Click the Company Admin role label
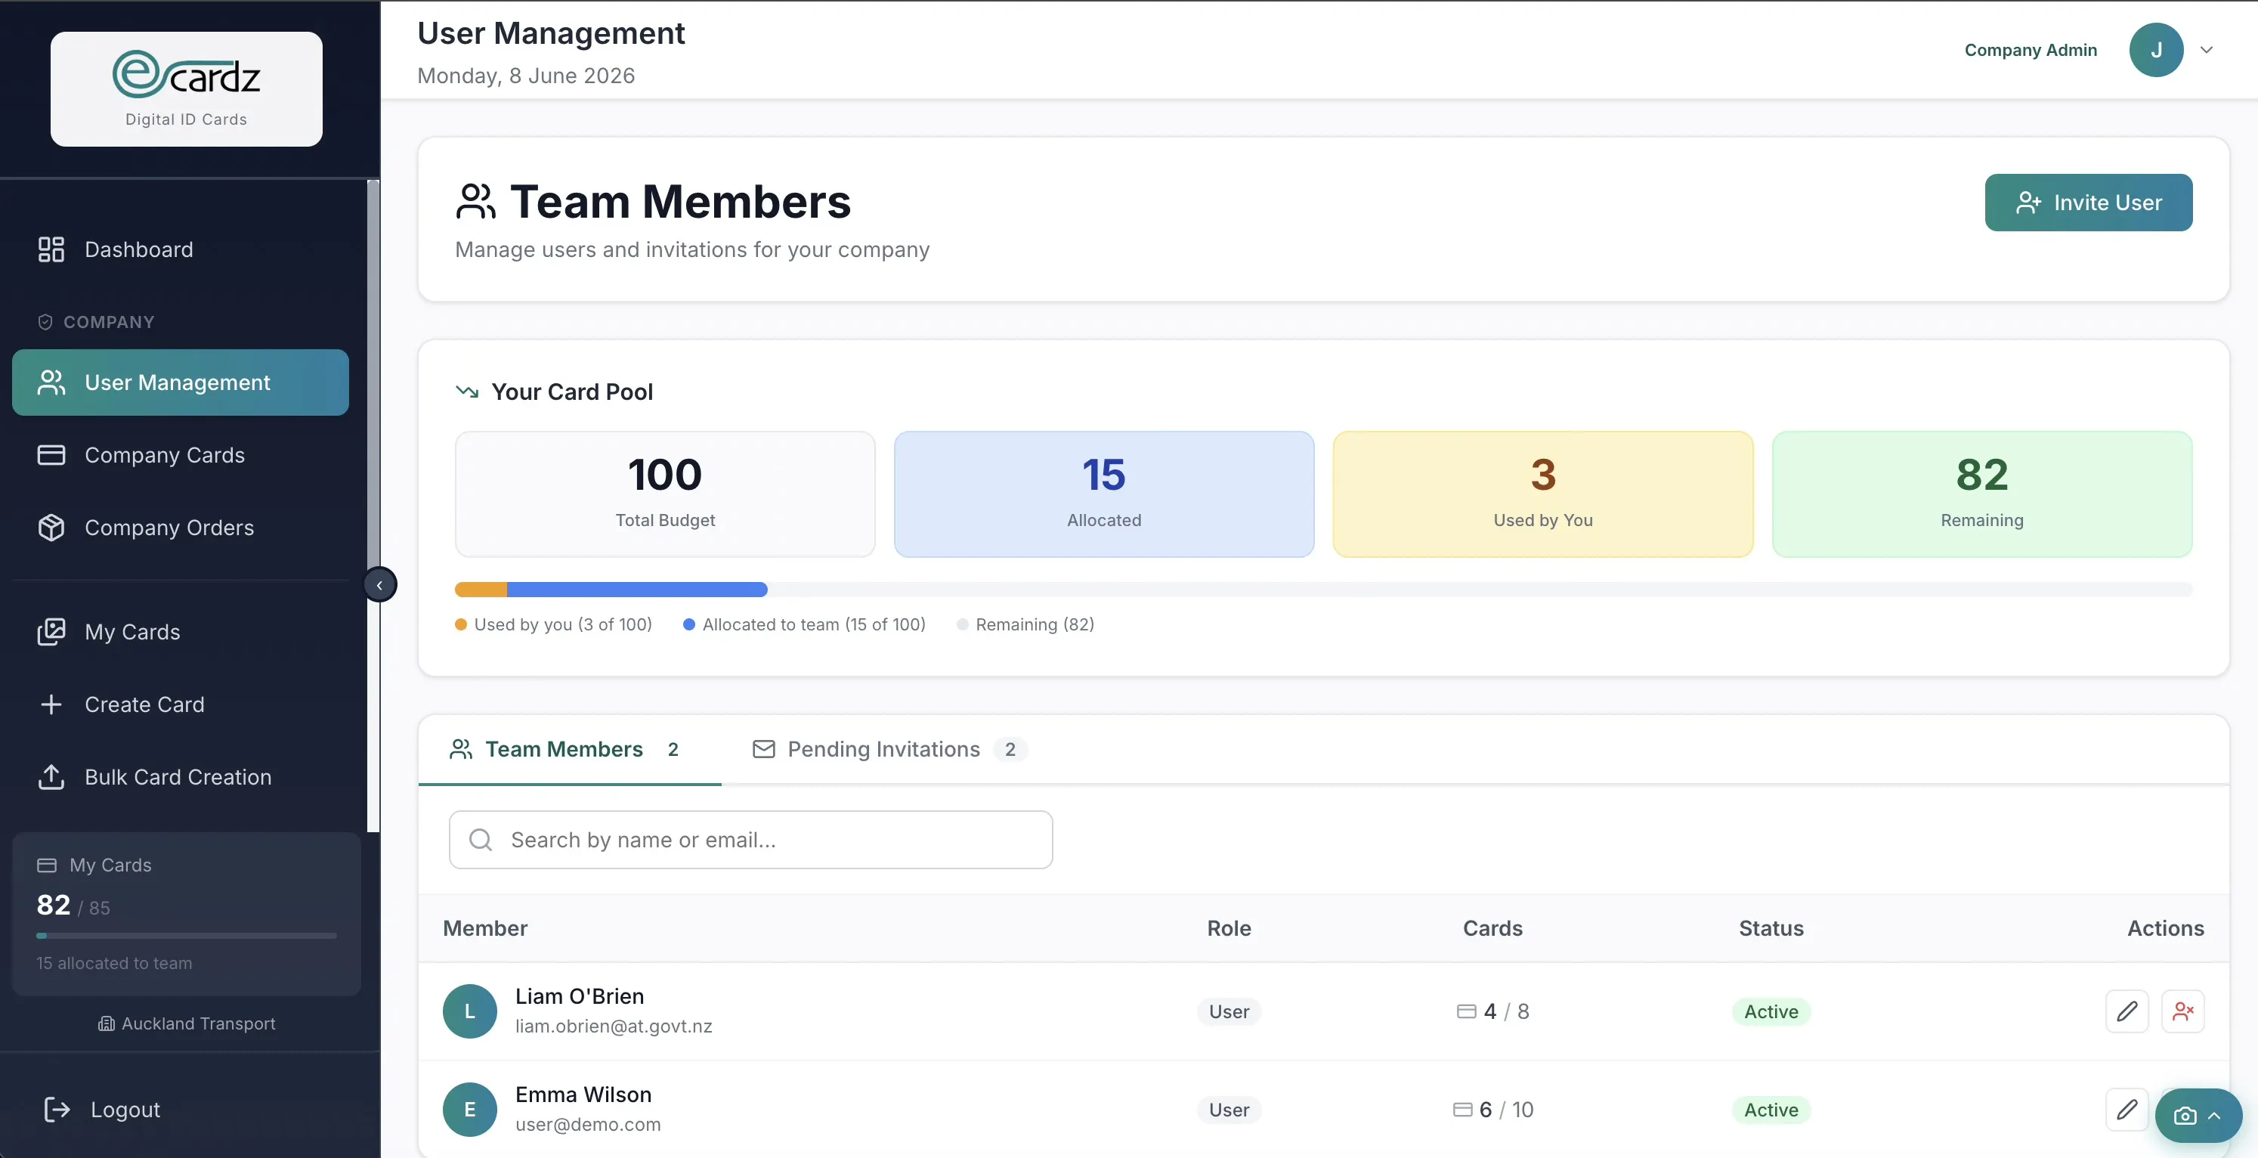This screenshot has height=1158, width=2258. 2031,50
